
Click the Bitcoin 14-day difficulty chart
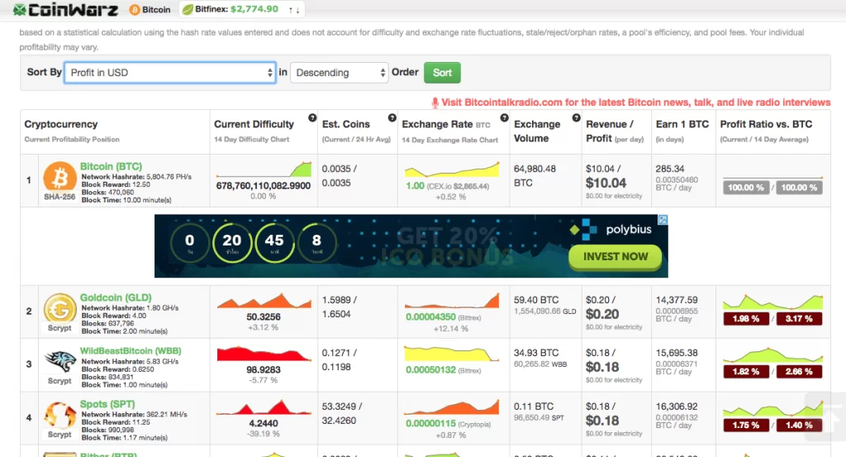tap(264, 169)
